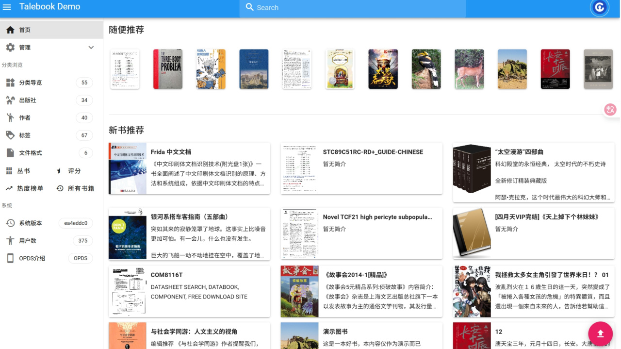Click the gear icon beside 管理

point(10,48)
